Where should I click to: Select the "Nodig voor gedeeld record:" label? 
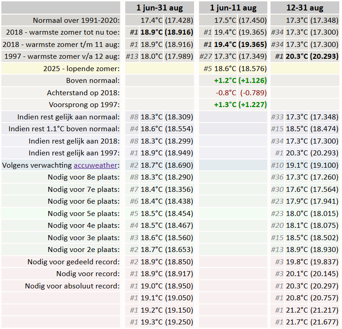(73, 262)
